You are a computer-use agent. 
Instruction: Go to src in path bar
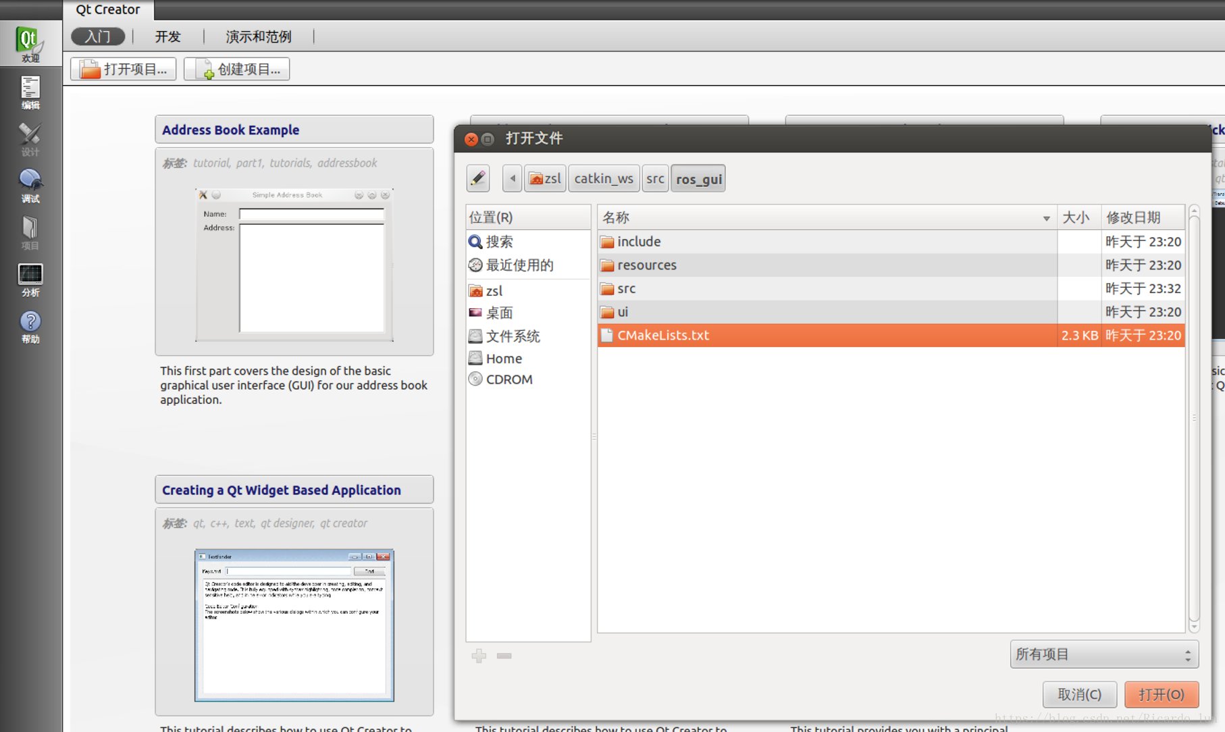(655, 178)
